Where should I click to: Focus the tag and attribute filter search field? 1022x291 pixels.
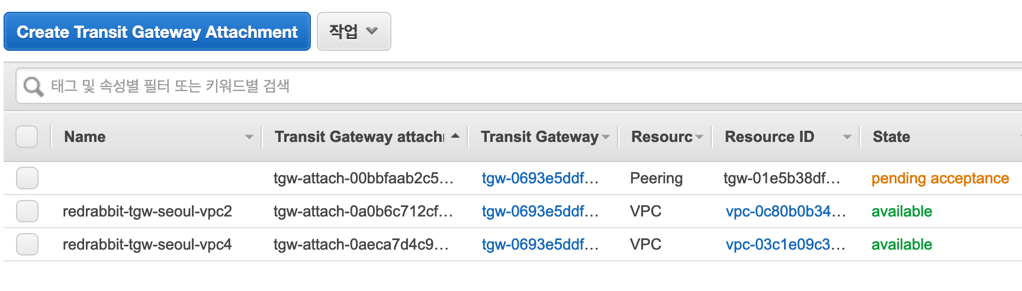click(x=474, y=86)
